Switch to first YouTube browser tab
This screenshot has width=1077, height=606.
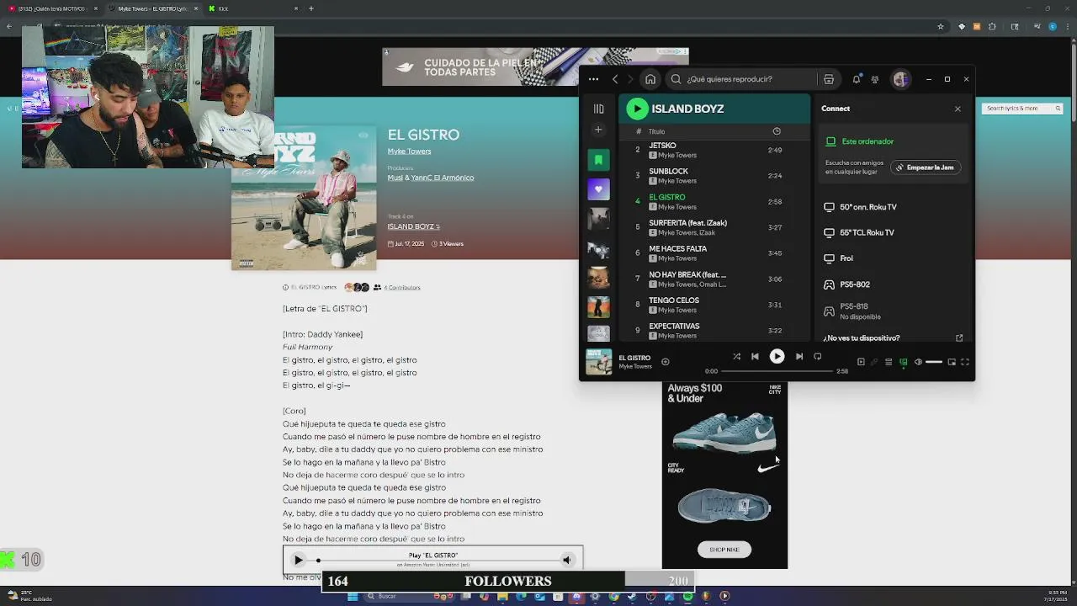tap(52, 8)
